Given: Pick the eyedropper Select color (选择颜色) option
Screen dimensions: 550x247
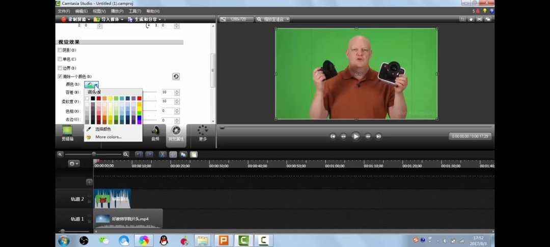Looking at the screenshot, I should tap(103, 129).
